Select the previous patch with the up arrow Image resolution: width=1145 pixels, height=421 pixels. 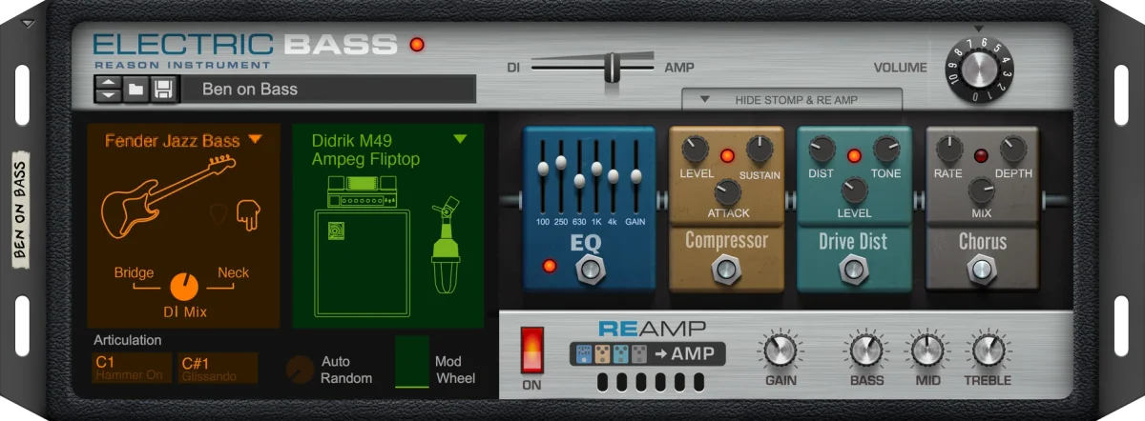[x=109, y=84]
